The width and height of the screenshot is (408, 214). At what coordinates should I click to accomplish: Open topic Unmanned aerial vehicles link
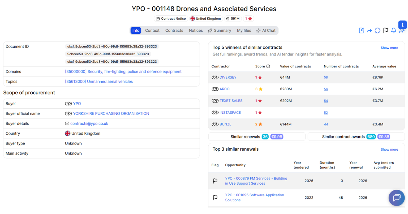pyautogui.click(x=99, y=81)
